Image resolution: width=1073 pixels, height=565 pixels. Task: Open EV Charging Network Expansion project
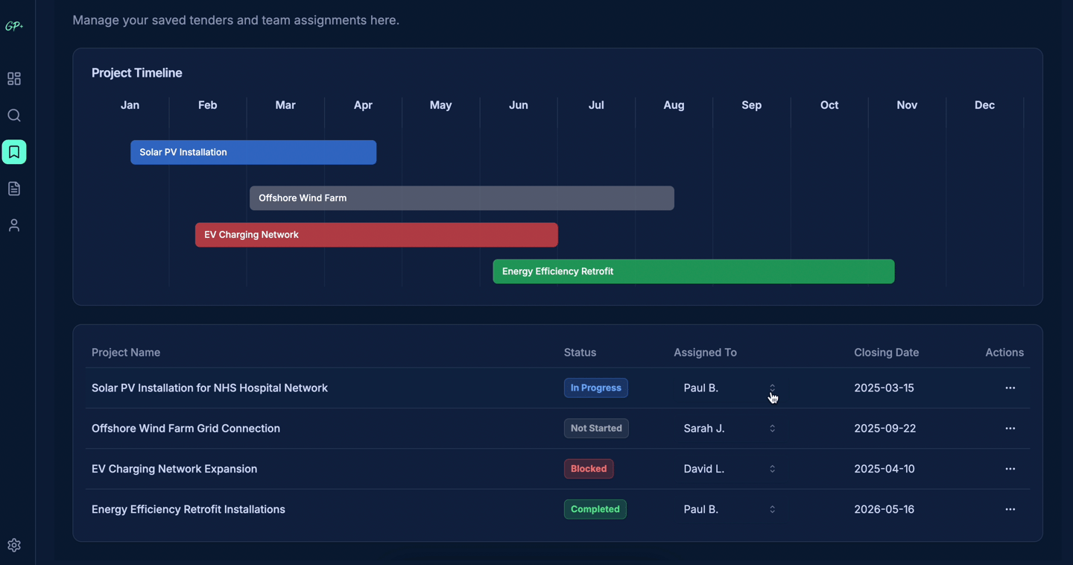coord(174,469)
